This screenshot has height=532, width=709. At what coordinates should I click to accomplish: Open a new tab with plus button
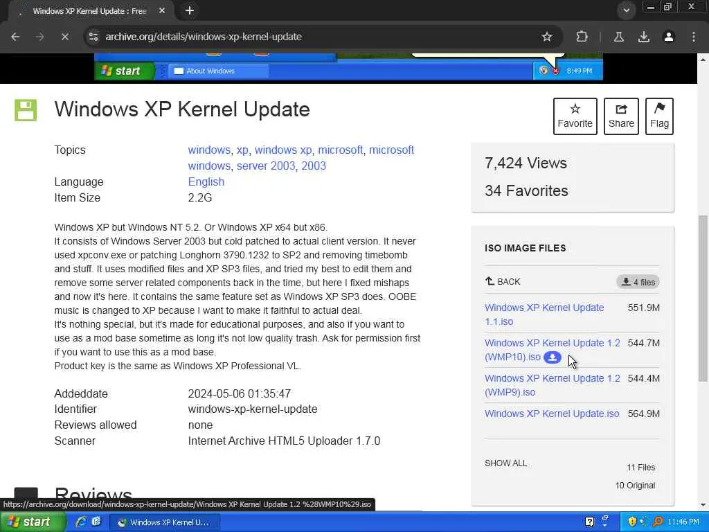(190, 10)
